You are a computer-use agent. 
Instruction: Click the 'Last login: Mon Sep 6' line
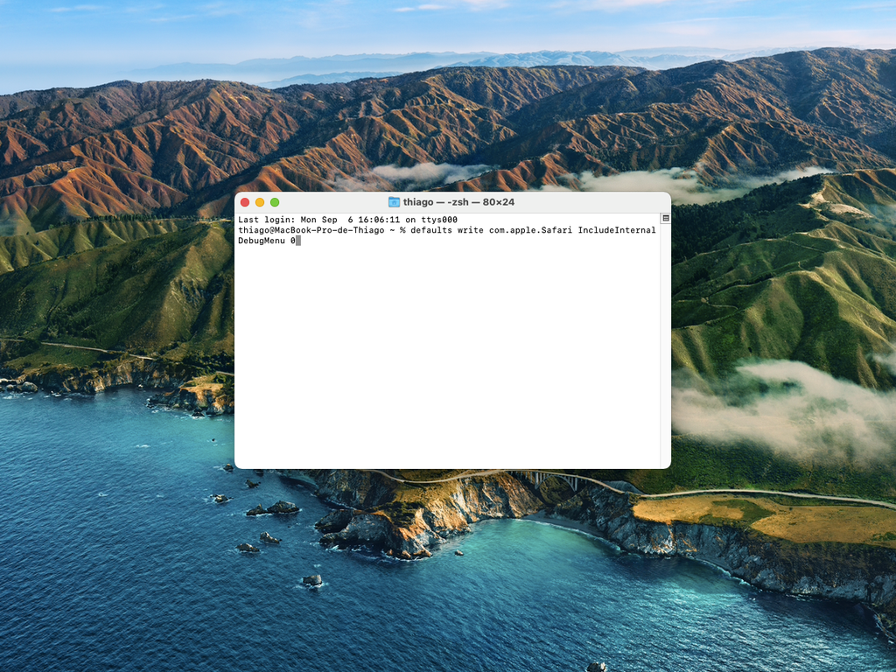pos(347,220)
